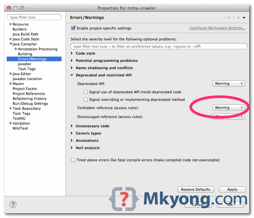Check Signal use of deprecated API option
Viewport: 254px width, 218px height.
tap(86, 92)
